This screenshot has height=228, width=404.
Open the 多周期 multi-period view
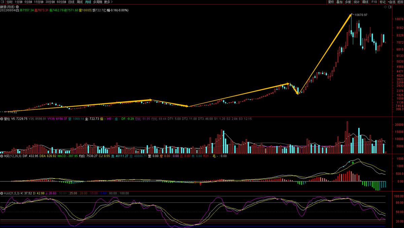pyautogui.click(x=98, y=2)
